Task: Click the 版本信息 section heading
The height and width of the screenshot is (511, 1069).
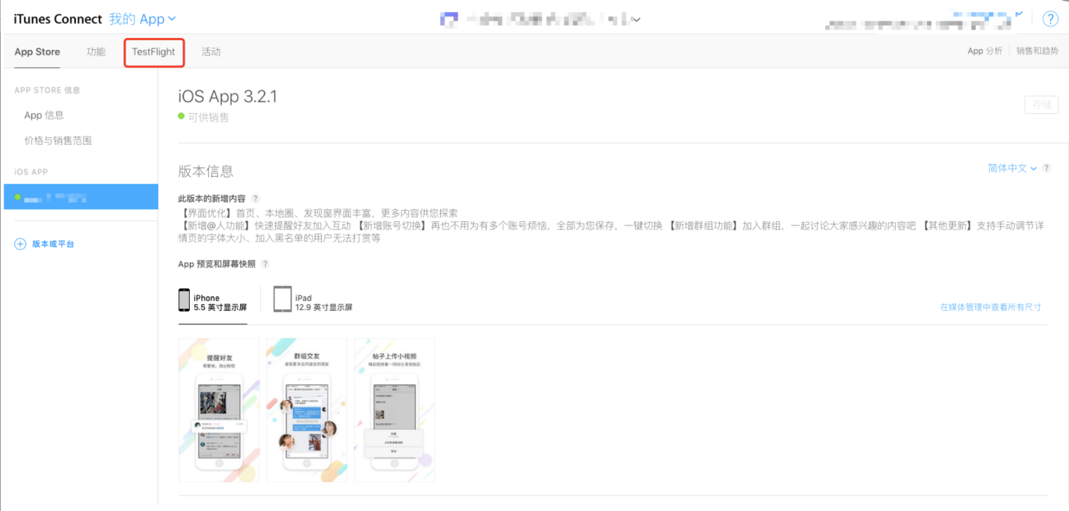Action: [x=206, y=172]
